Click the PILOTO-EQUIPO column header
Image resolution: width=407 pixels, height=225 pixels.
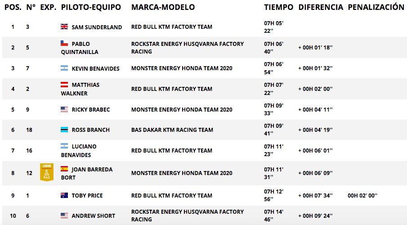point(91,7)
